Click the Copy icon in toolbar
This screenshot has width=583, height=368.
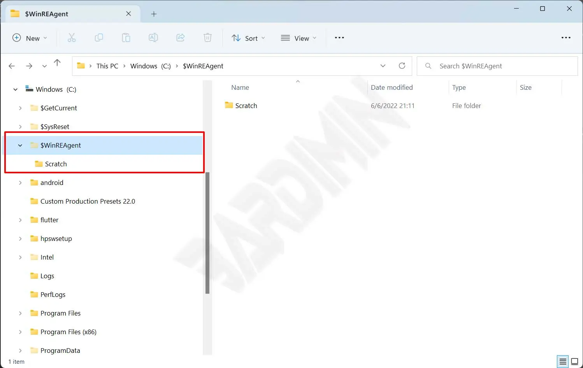point(99,38)
